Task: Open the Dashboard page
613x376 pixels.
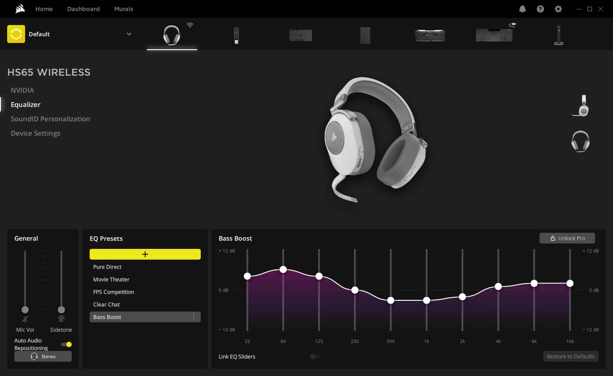Action: click(83, 9)
